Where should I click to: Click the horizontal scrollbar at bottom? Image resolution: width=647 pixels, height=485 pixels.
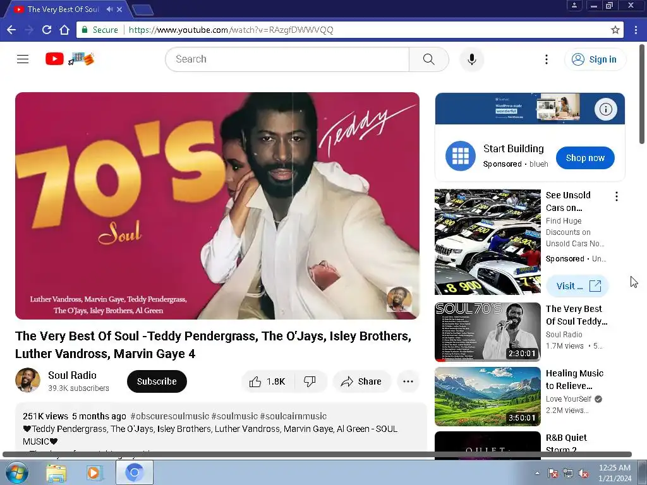coord(317,455)
